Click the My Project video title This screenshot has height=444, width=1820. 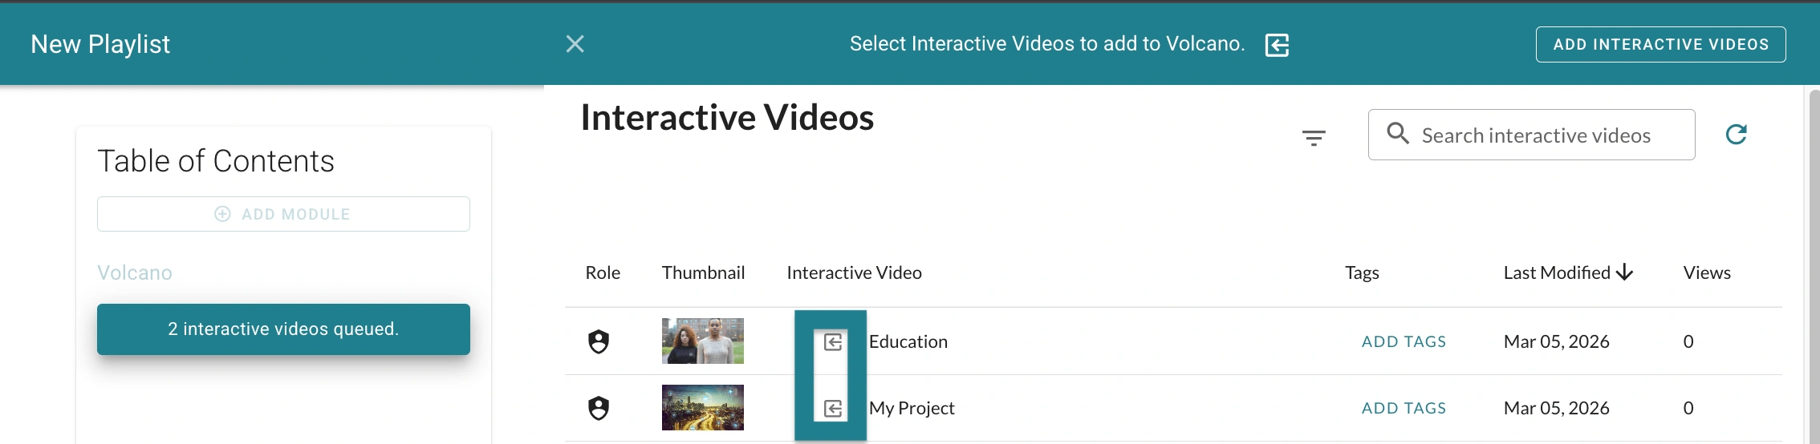[912, 408]
